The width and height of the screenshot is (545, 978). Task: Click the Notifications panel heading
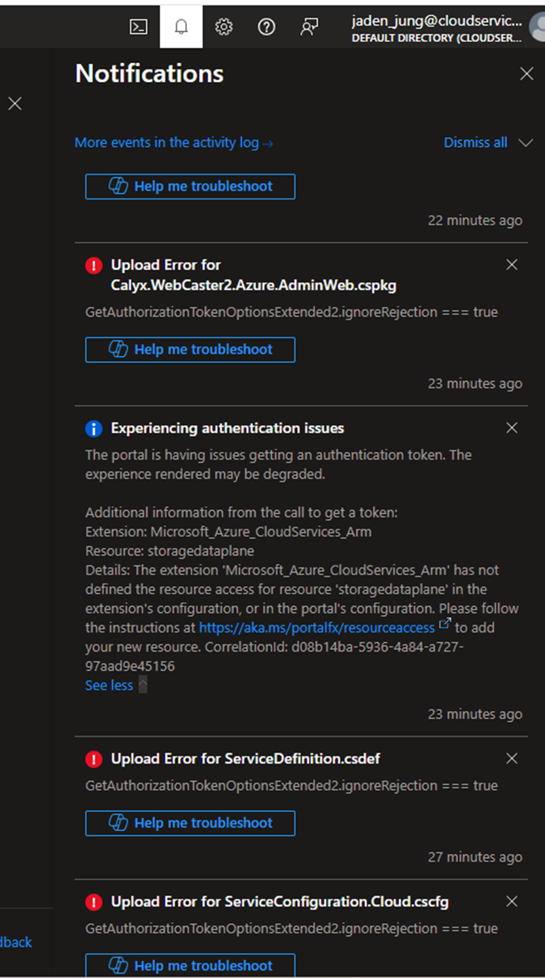click(x=150, y=73)
